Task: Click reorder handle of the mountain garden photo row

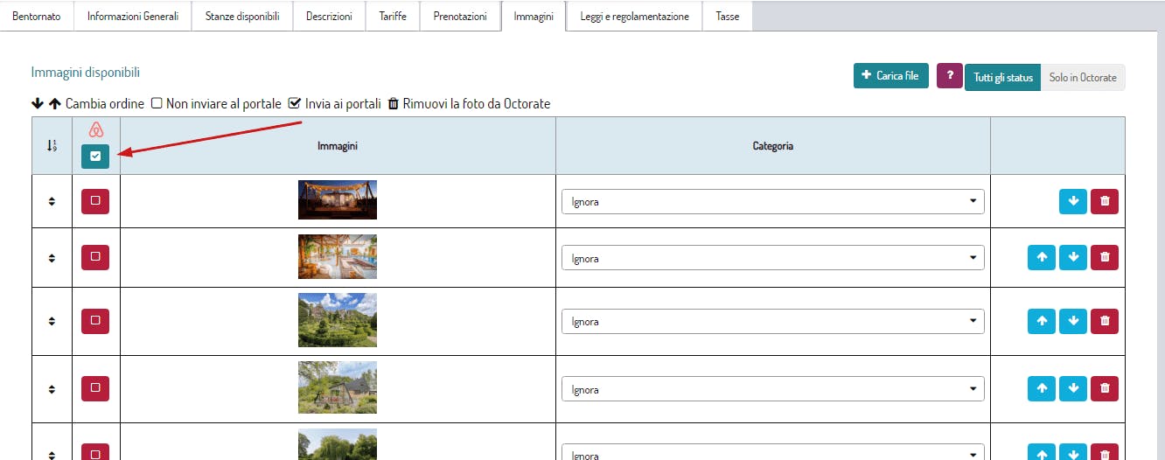Action: click(52, 321)
